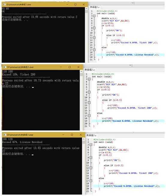Click scroll-up arrow in the "200 120" console
This screenshot has width=166, height=196.
point(84,139)
